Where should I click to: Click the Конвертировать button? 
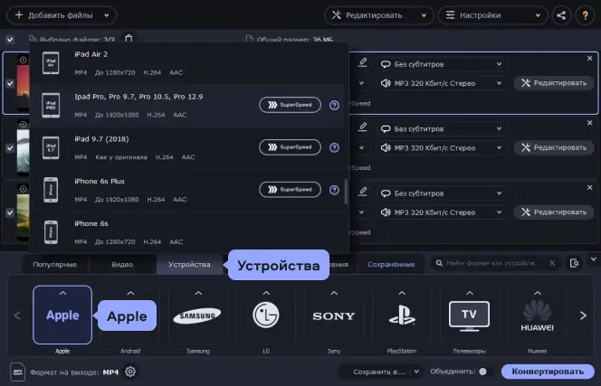pyautogui.click(x=548, y=372)
